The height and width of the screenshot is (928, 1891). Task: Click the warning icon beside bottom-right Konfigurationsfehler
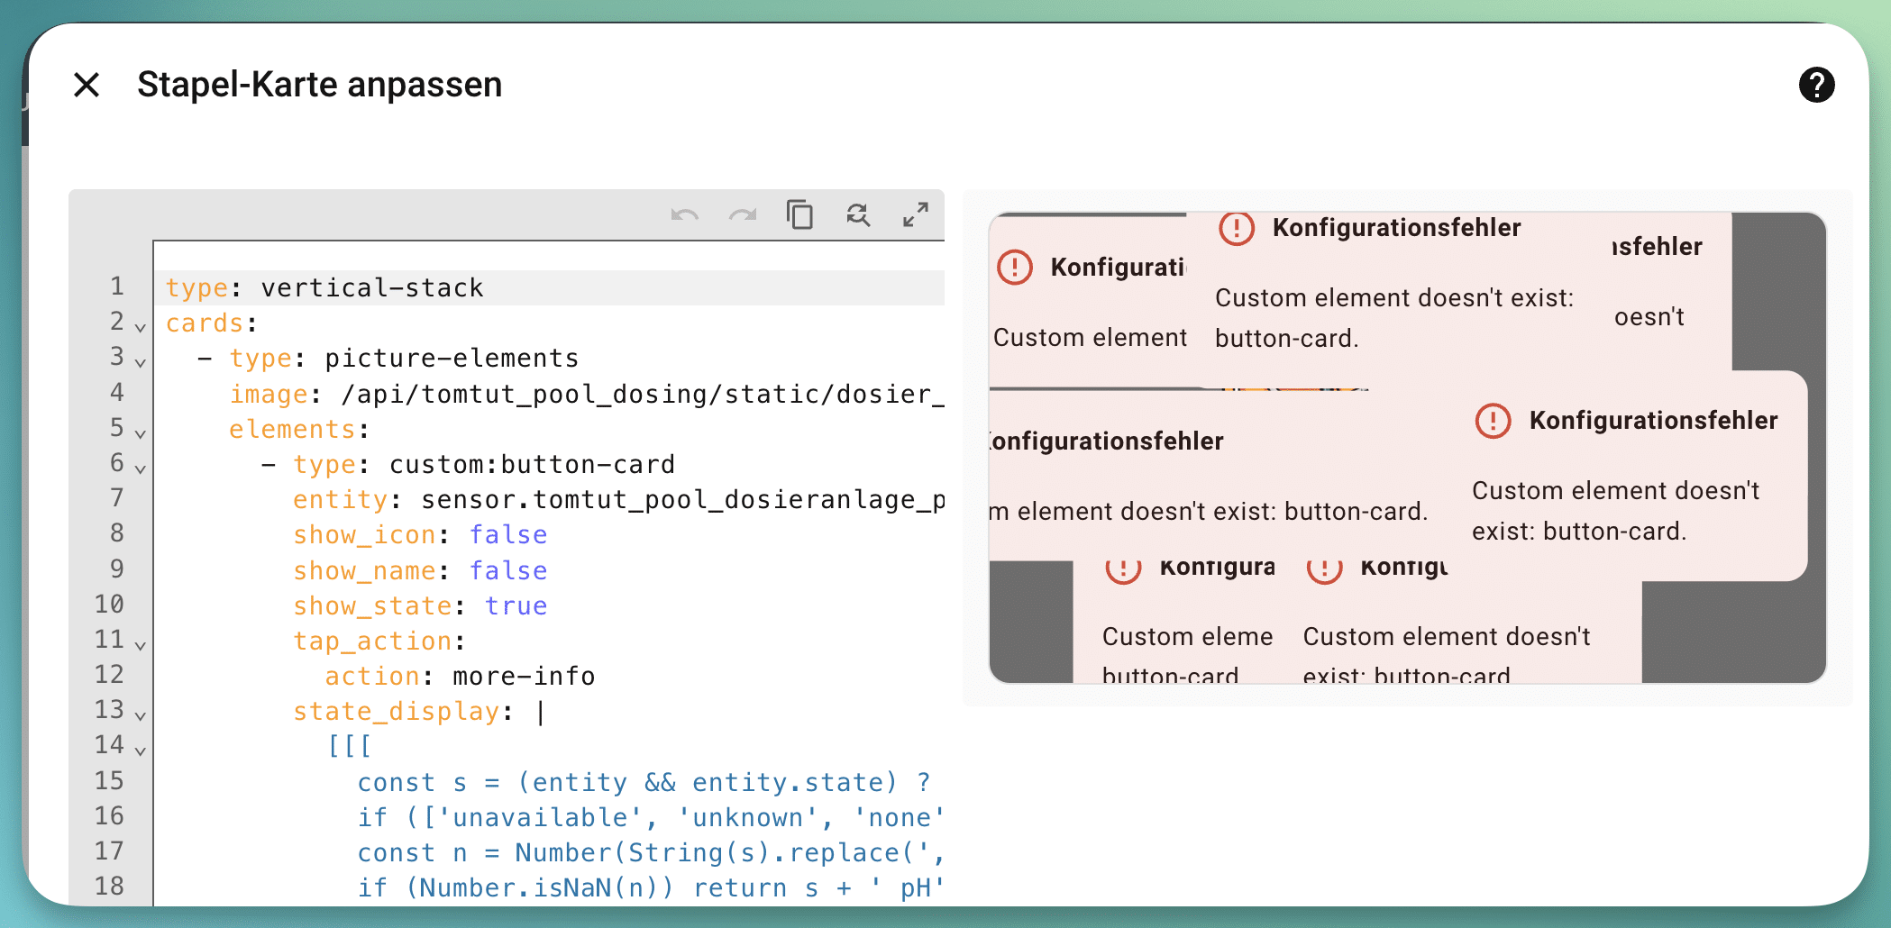coord(1493,421)
